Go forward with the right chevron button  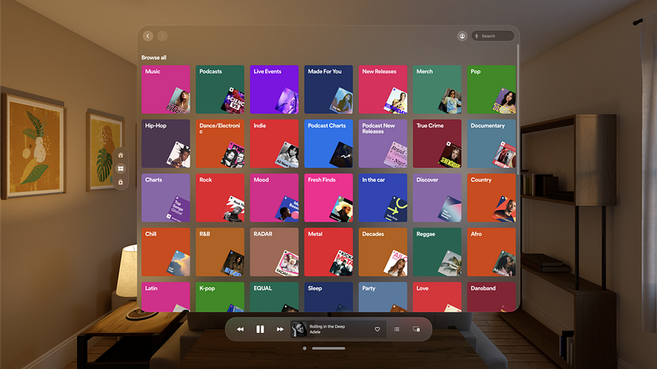(x=162, y=36)
